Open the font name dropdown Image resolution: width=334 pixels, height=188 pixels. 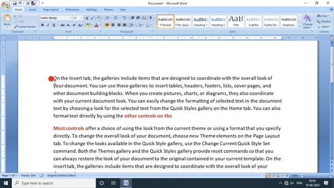71,18
